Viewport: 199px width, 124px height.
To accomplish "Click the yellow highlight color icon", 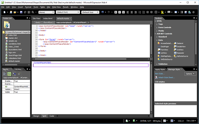I will pos(162,12).
